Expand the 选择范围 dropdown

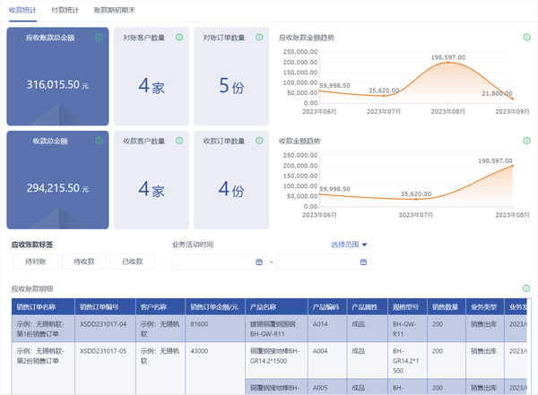click(x=349, y=245)
